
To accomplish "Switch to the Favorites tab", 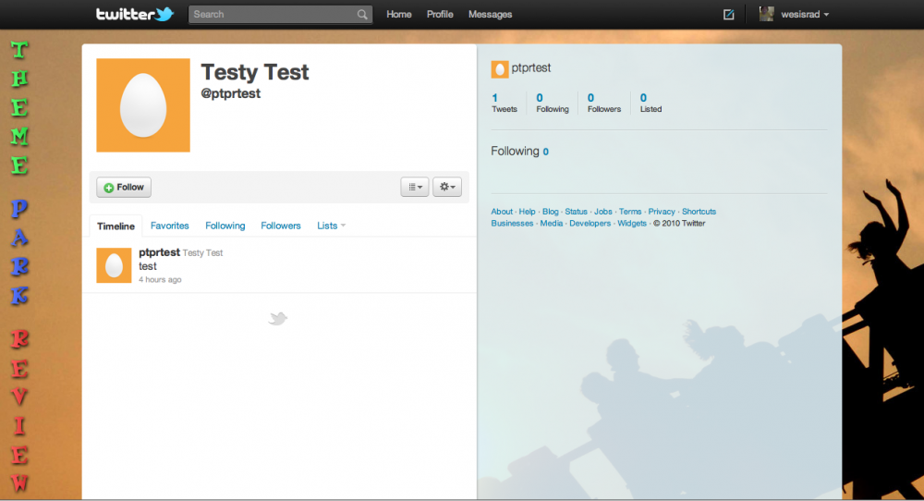I will pyautogui.click(x=170, y=226).
